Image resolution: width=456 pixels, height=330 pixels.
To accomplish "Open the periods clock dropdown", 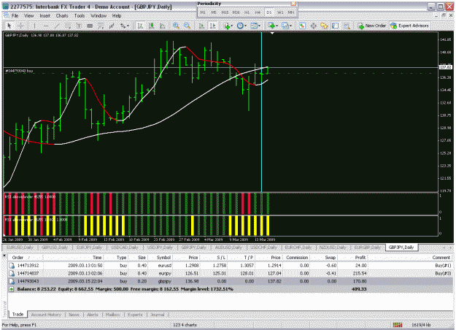I will point(241,26).
